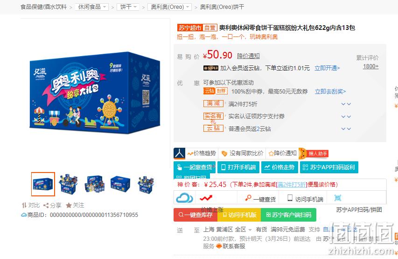Select the second product thumbnail

pos(68,184)
